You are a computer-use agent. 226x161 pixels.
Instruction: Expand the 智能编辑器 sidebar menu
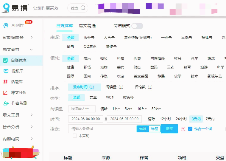[32, 38]
